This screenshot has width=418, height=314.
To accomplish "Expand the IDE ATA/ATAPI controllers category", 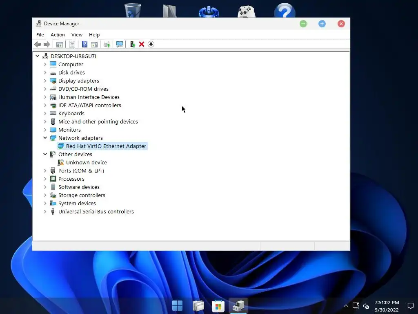I will 45,105.
